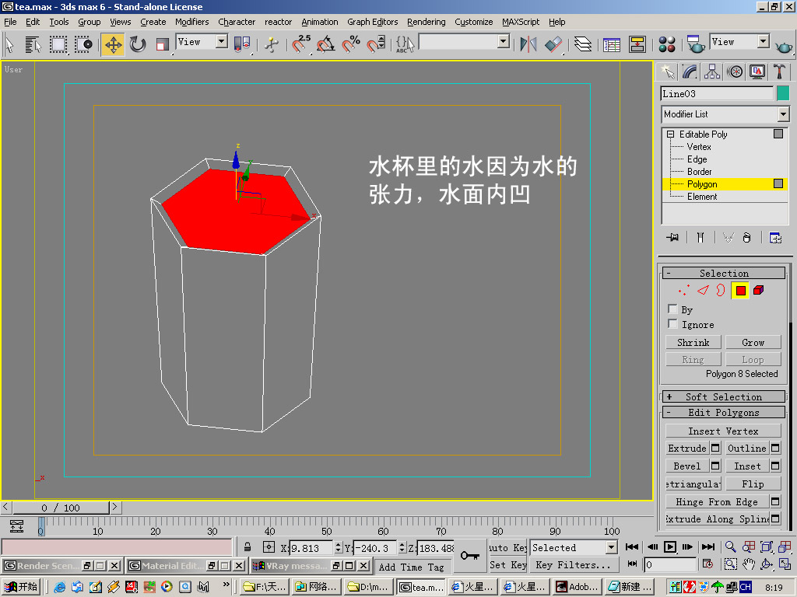797x597 pixels.
Task: Toggle the Auto Key animation mode
Action: 507,547
